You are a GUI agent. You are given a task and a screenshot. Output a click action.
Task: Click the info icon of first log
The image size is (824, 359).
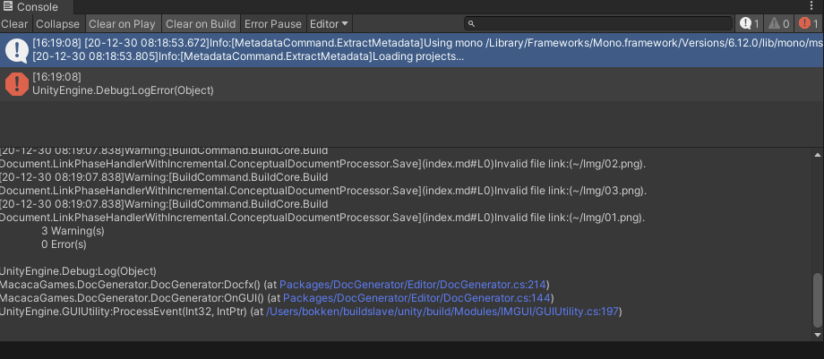17,50
